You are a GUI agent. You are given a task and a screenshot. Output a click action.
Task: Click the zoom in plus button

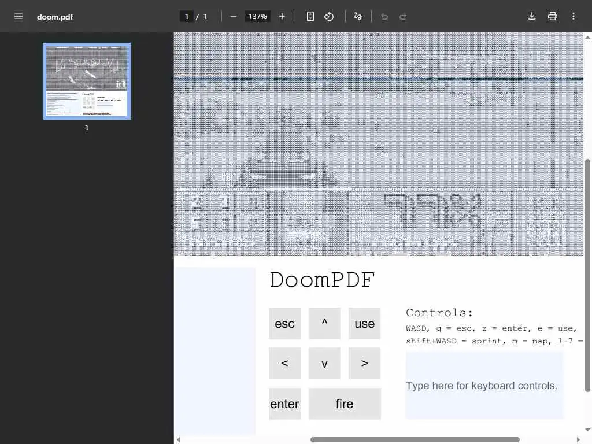point(282,16)
